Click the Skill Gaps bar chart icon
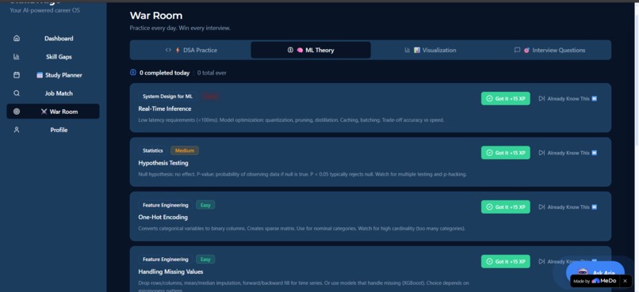This screenshot has width=639, height=292. pos(17,56)
